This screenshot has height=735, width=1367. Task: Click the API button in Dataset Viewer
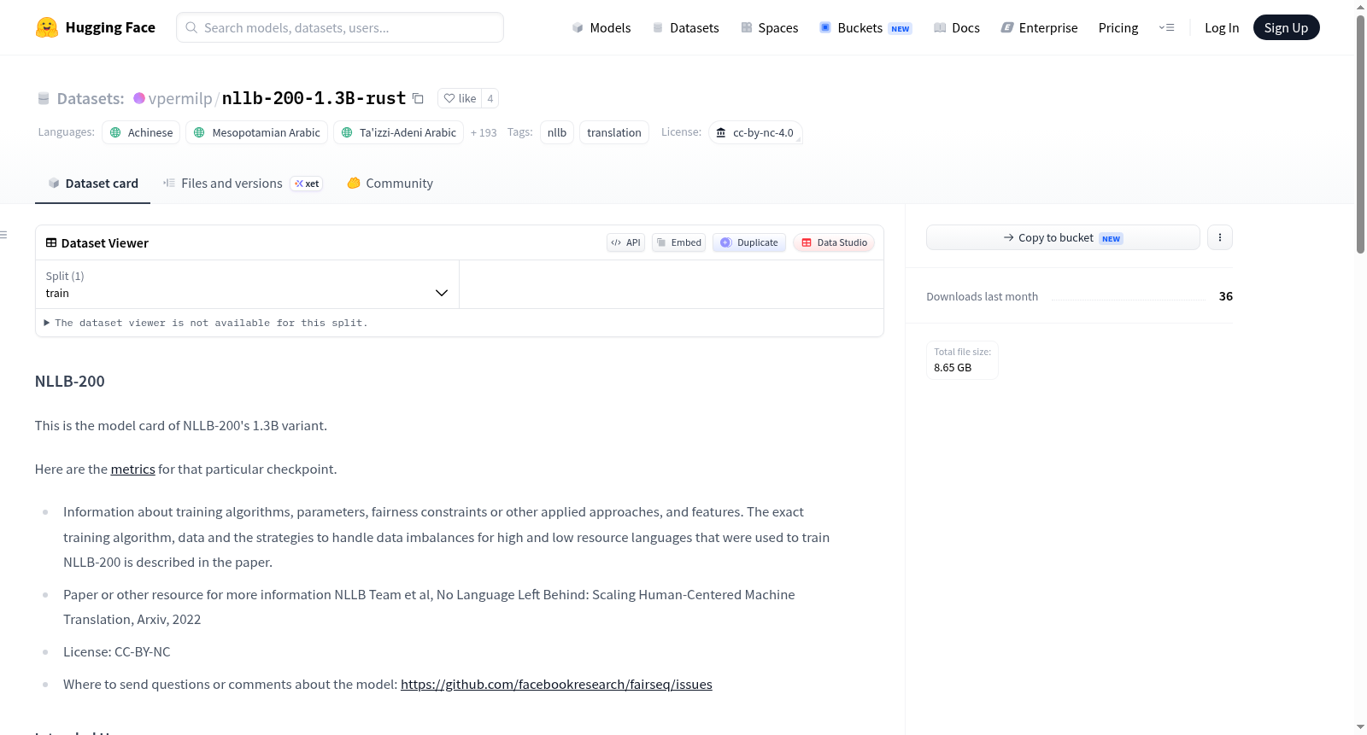[x=625, y=242]
